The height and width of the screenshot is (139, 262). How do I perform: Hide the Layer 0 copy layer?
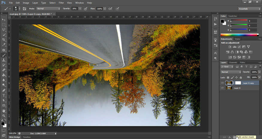coord(222,83)
